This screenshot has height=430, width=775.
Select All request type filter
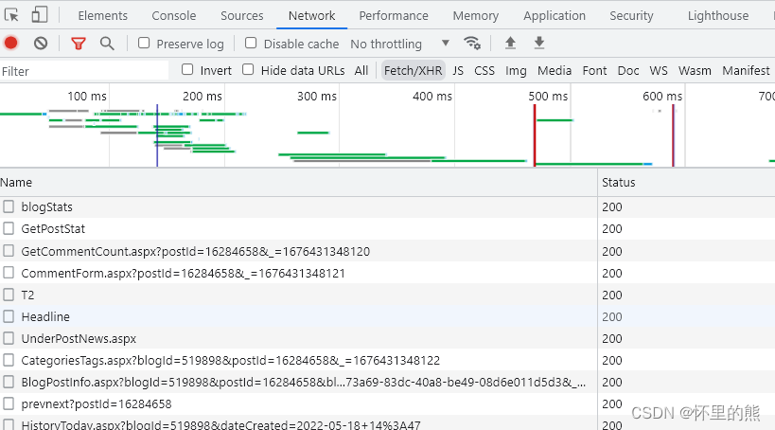click(x=361, y=71)
